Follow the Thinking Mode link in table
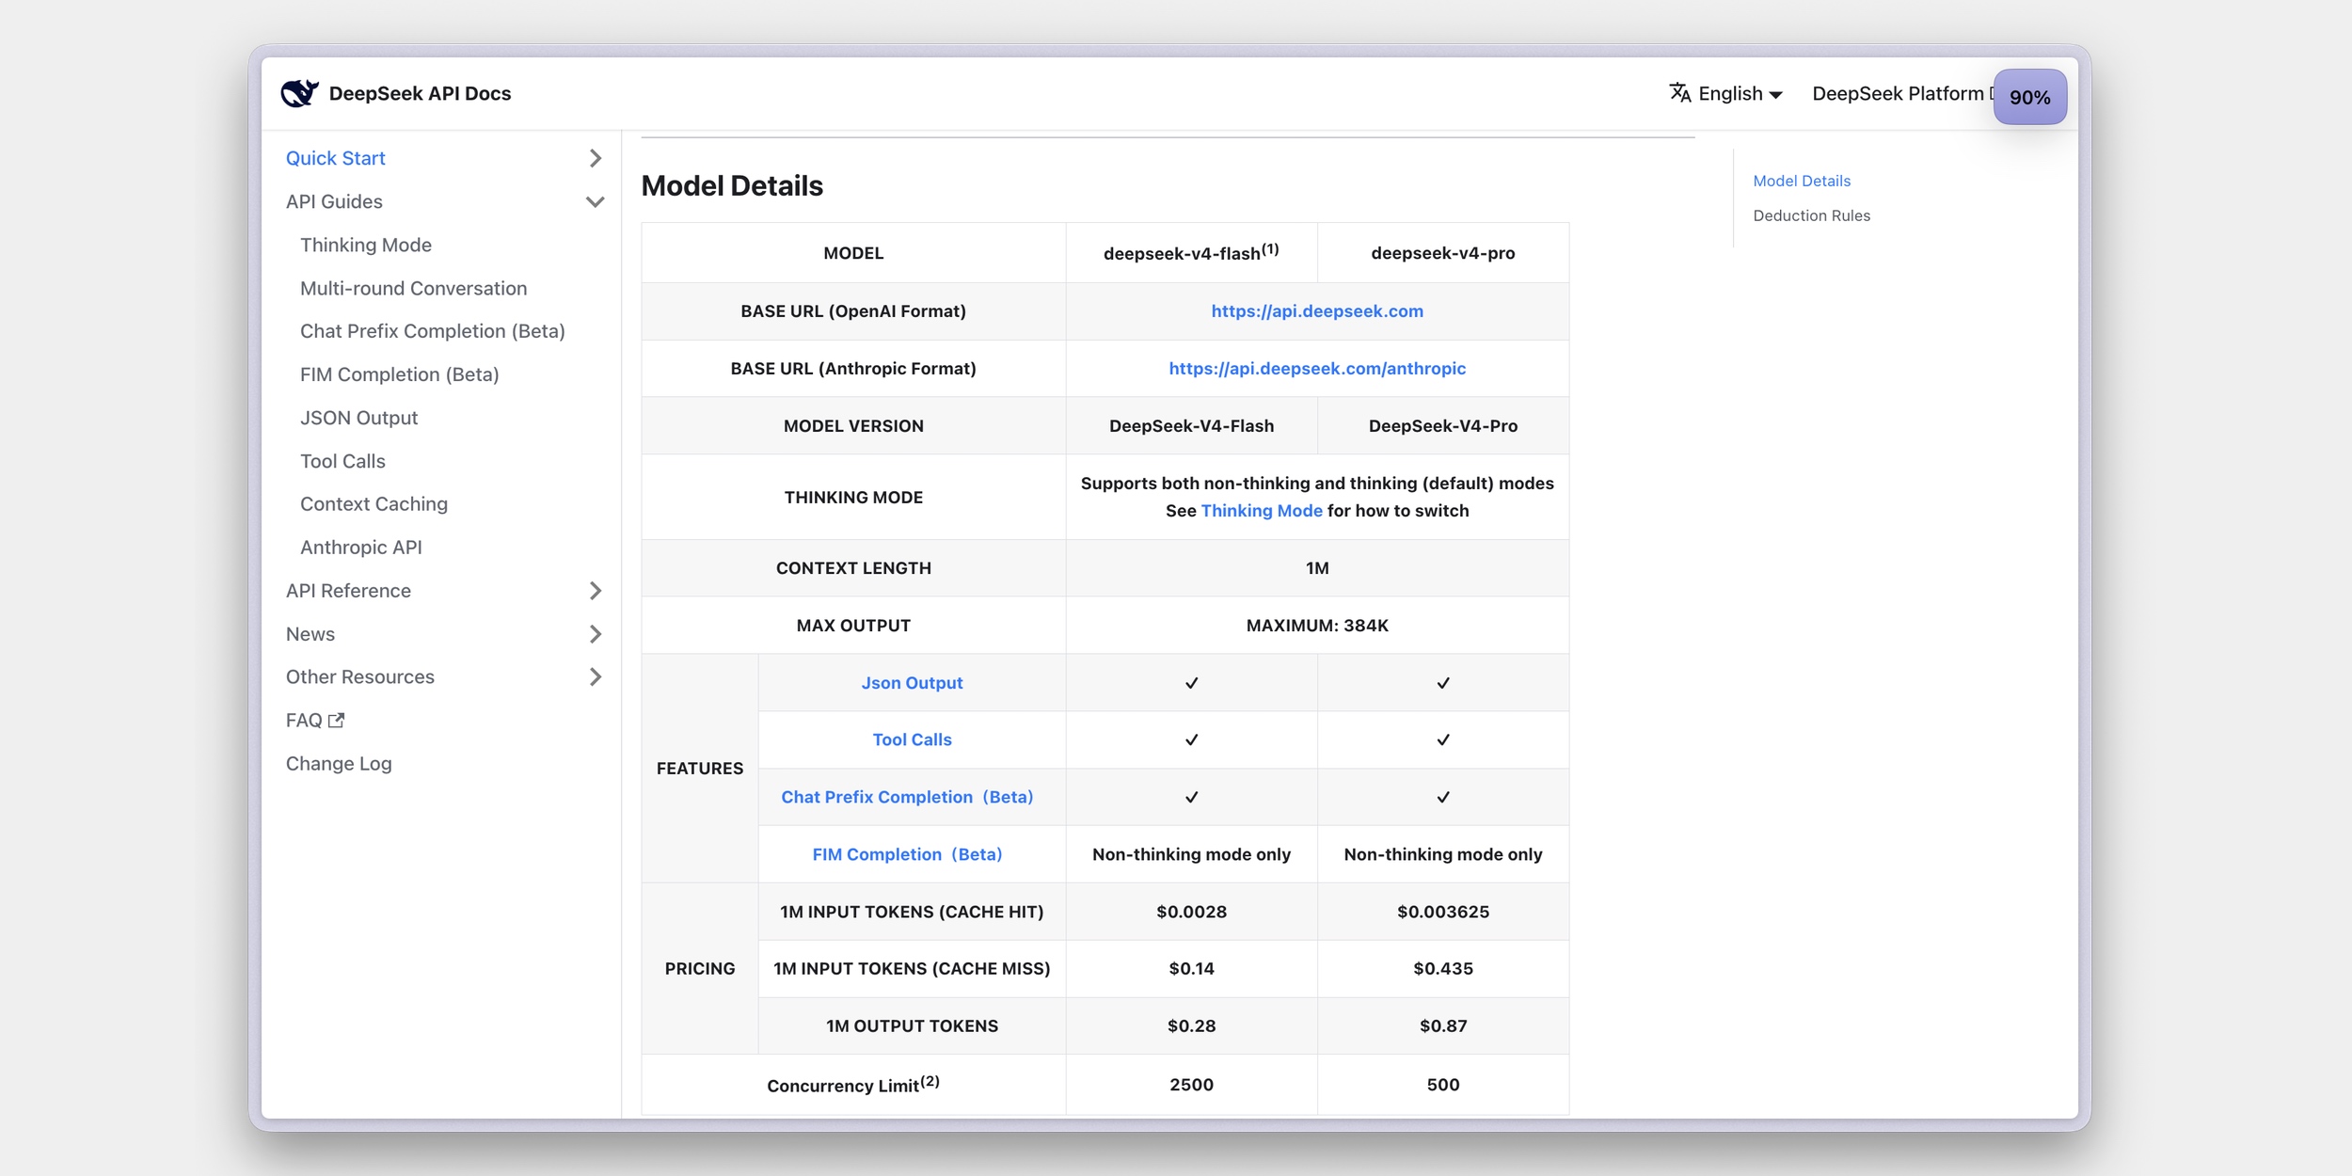2352x1176 pixels. [1262, 511]
